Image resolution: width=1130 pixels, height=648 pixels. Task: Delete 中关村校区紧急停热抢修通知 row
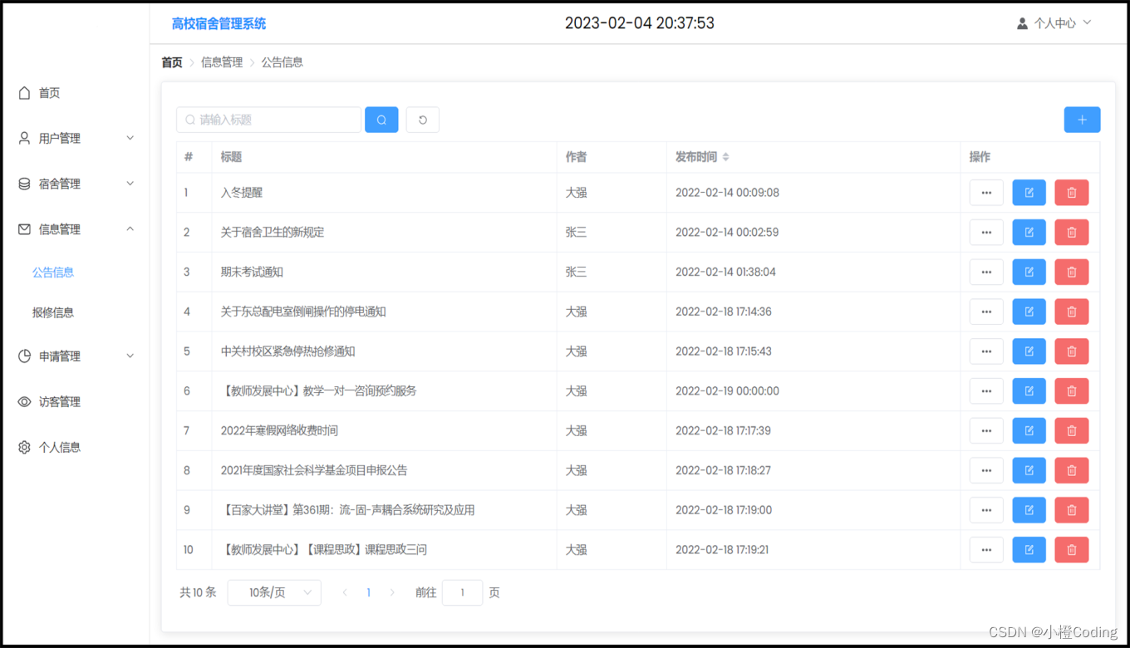coord(1071,351)
